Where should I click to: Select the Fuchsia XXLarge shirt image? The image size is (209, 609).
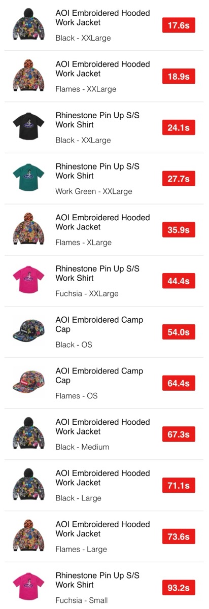tap(28, 281)
